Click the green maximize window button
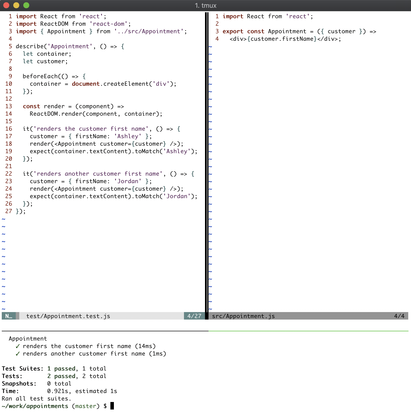 26,5
